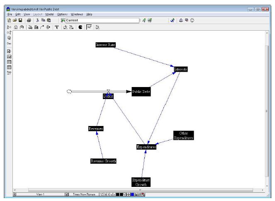
Task: Open the Times New Roman font selector
Action: tap(84, 194)
